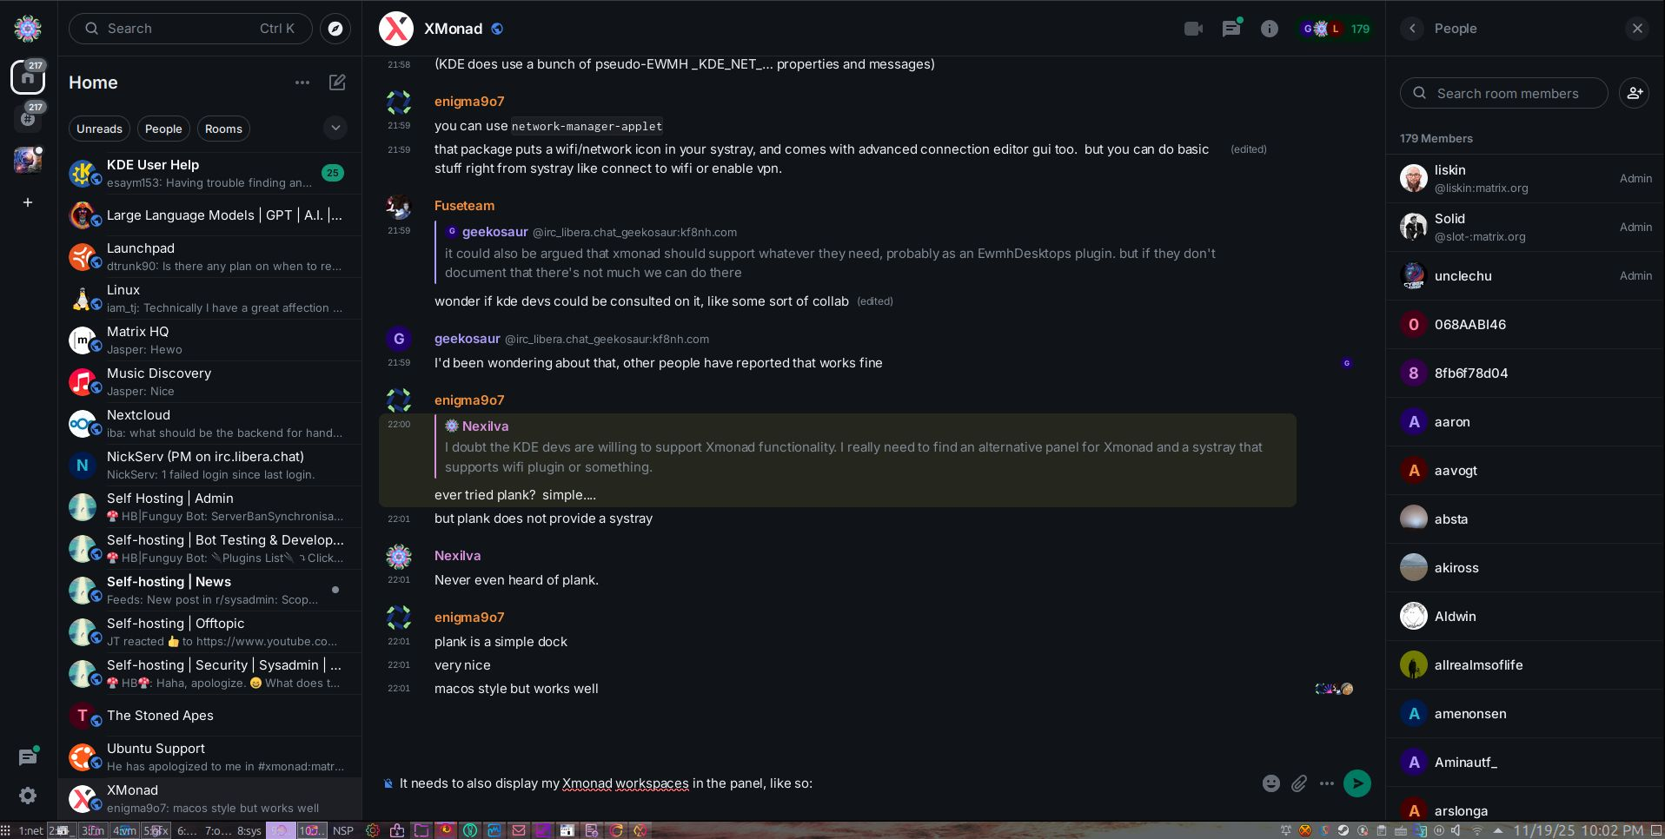The height and width of the screenshot is (839, 1665).
Task: Toggle the Unreads filter
Action: [99, 129]
